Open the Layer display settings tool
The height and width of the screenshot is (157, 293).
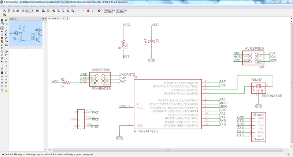[3, 23]
